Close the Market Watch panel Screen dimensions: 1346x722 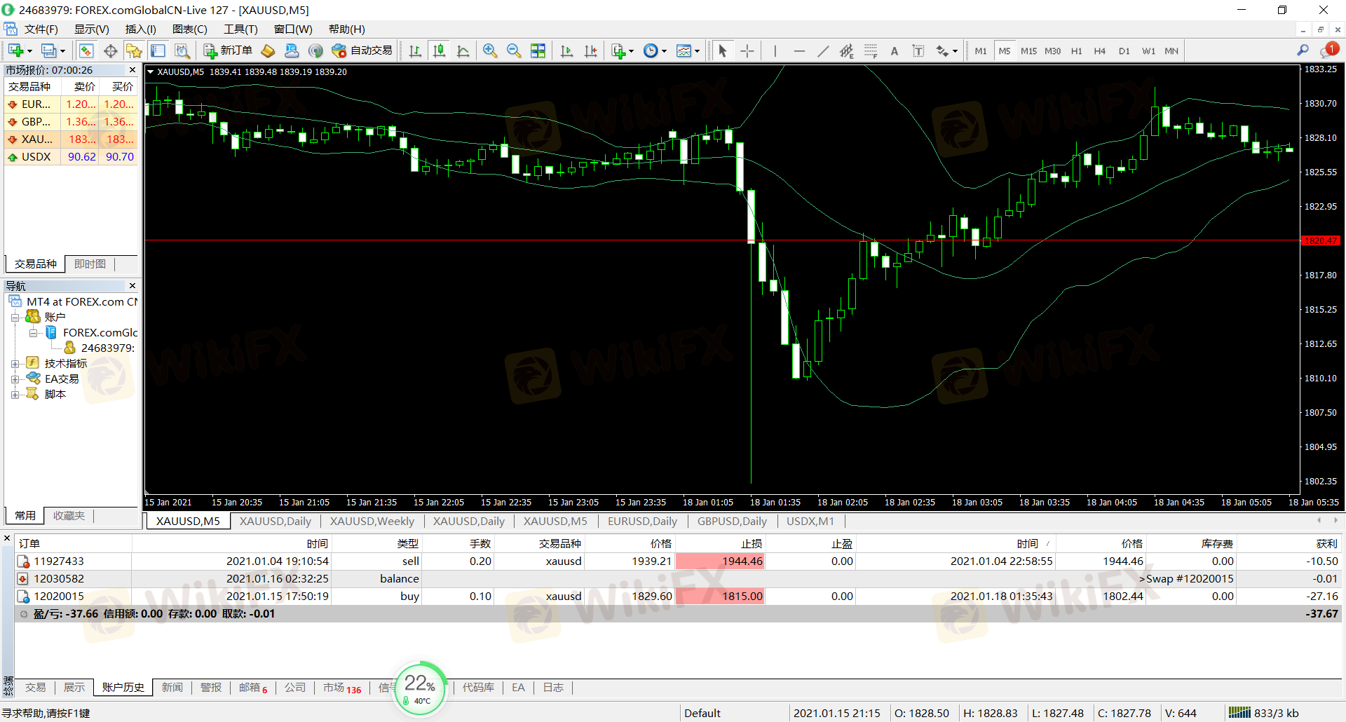(x=132, y=70)
